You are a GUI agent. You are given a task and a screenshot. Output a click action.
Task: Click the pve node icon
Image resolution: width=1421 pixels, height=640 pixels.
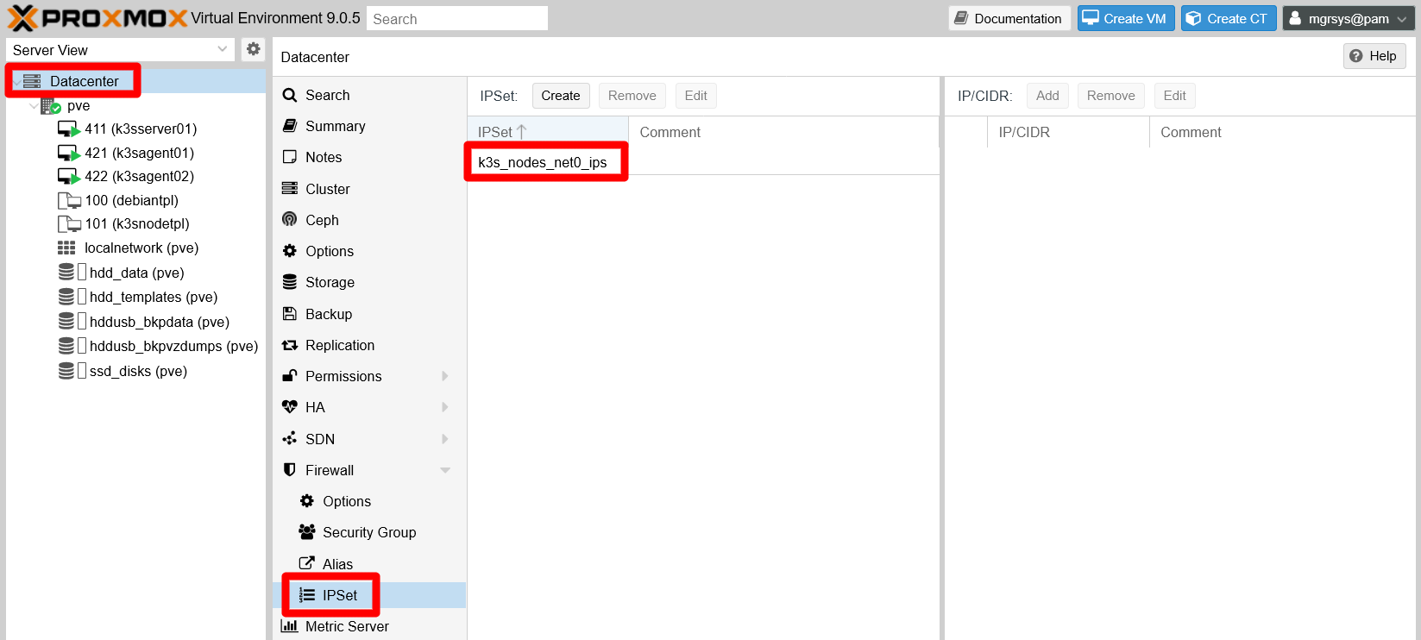pyautogui.click(x=51, y=106)
